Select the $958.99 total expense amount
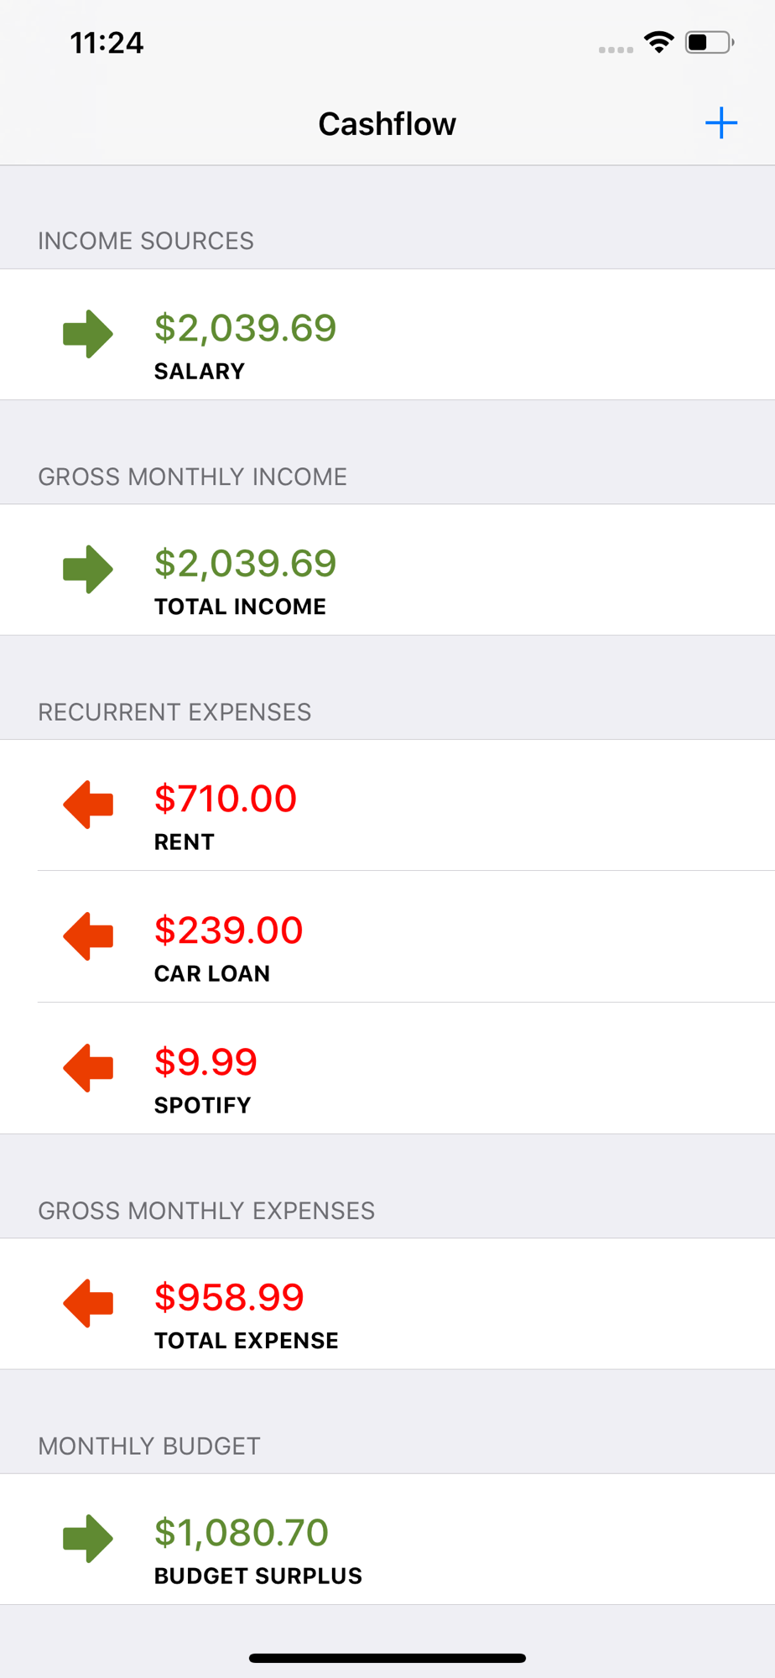775x1678 pixels. coord(229,1297)
